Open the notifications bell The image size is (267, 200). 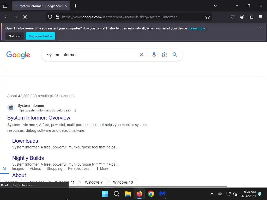(x=260, y=194)
